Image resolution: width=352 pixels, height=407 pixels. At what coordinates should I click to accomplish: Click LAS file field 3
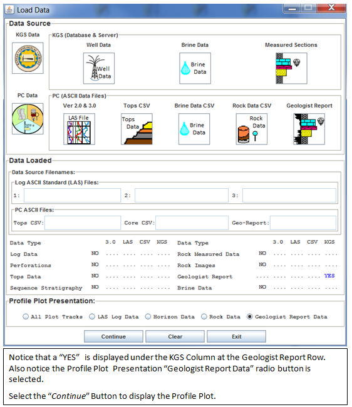(289, 195)
